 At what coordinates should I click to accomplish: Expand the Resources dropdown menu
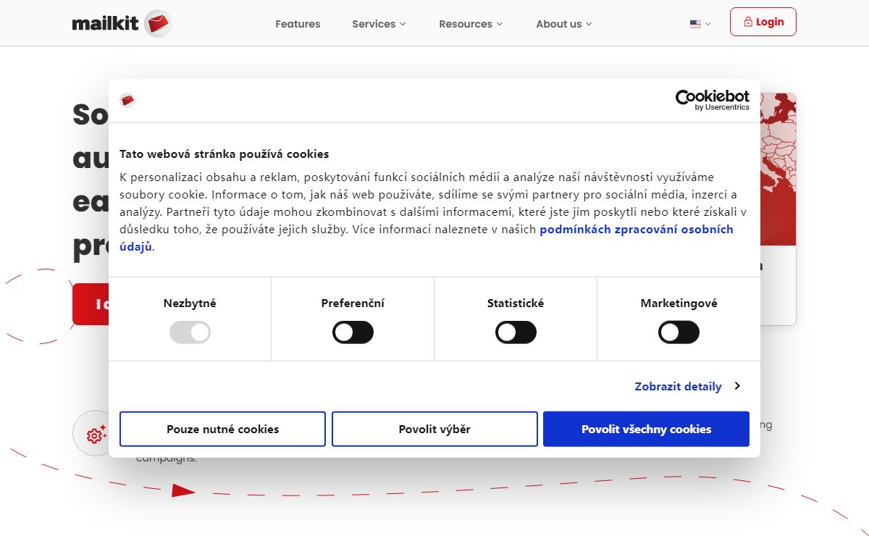point(471,24)
